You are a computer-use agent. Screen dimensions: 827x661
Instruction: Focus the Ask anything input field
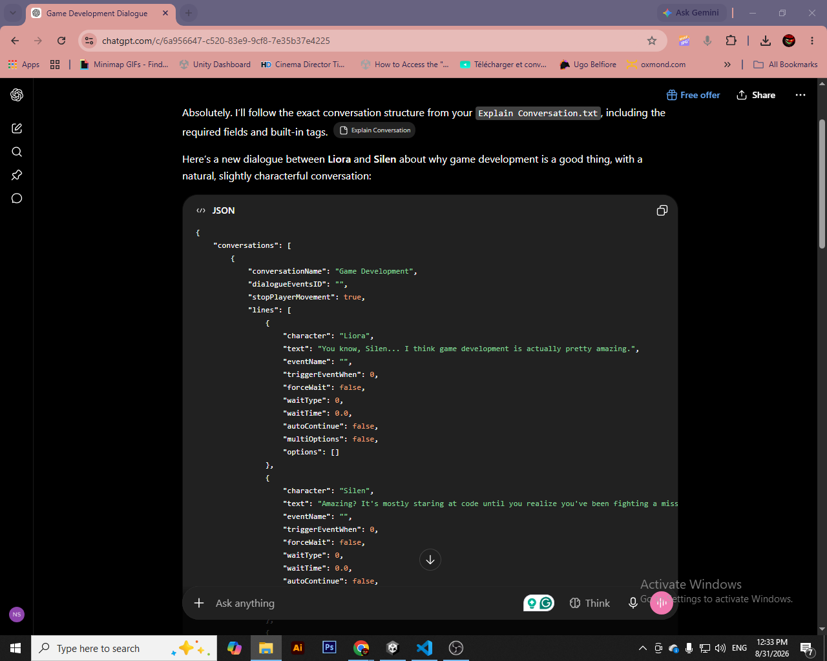pos(362,603)
